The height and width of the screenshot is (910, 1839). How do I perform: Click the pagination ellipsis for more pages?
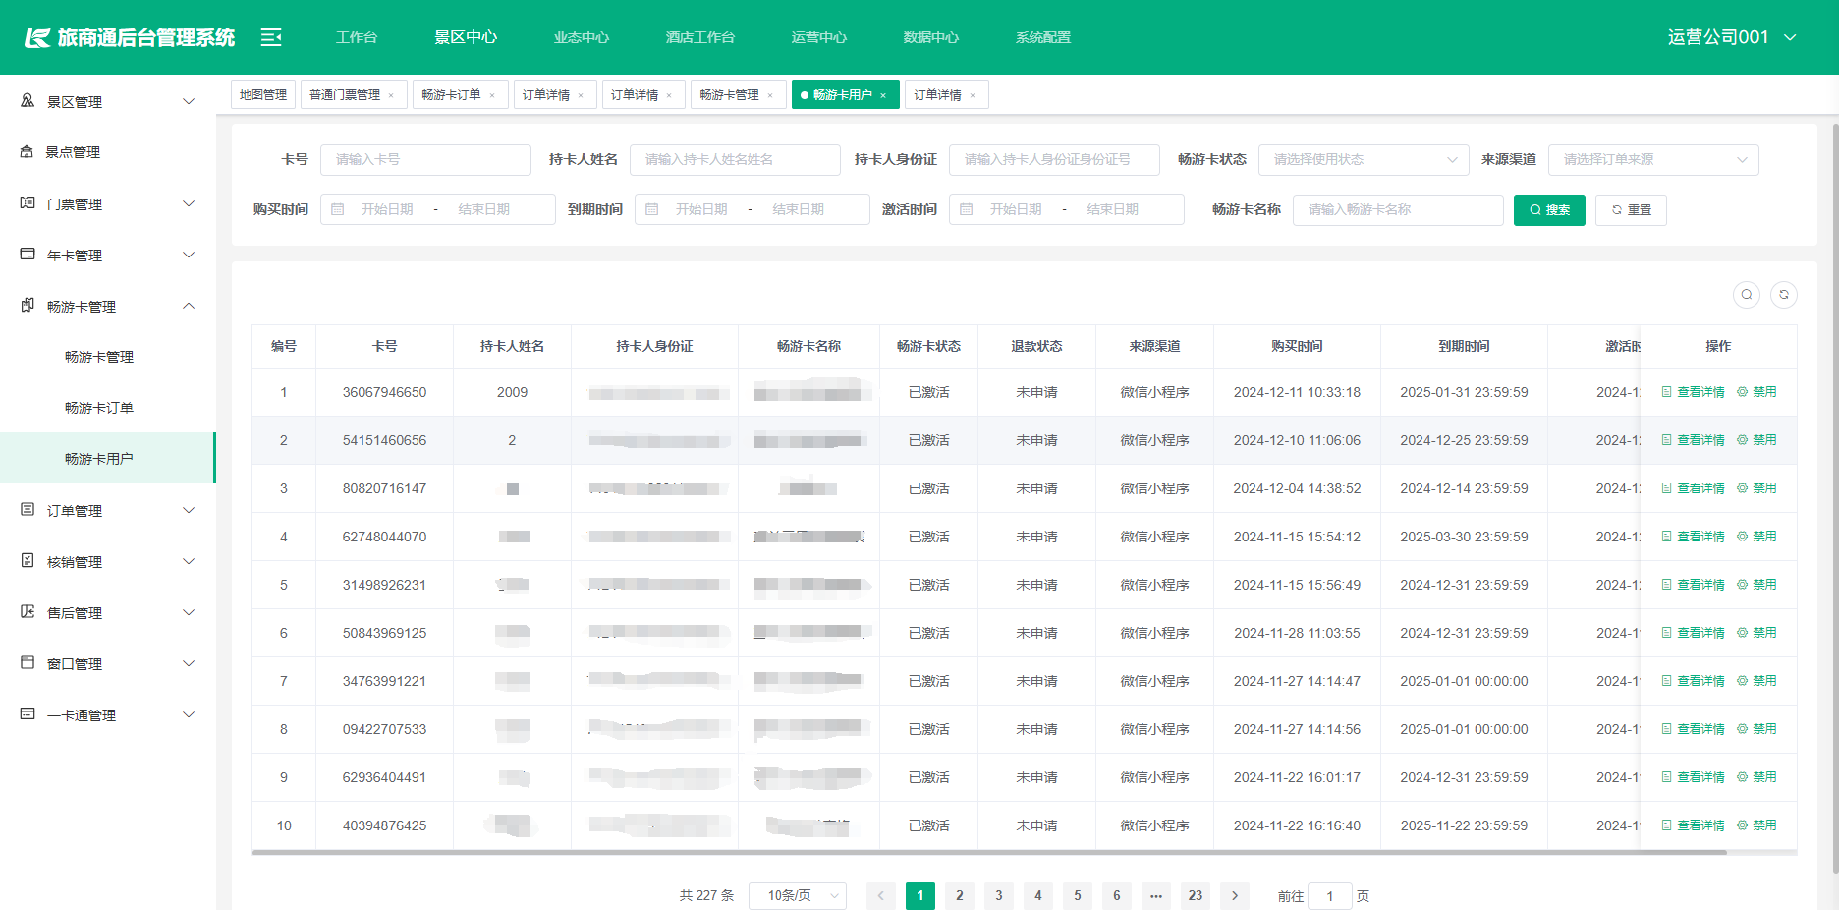(x=1156, y=895)
